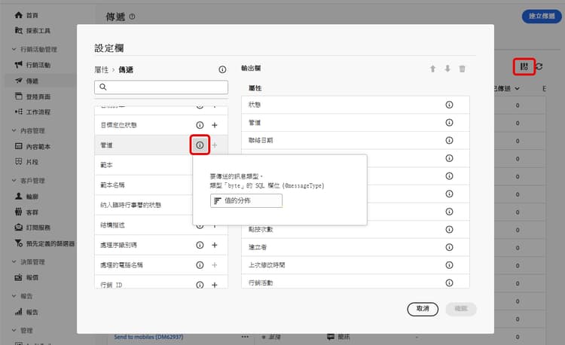
Task: Select 建立者 row in output columns
Action: click(356, 247)
